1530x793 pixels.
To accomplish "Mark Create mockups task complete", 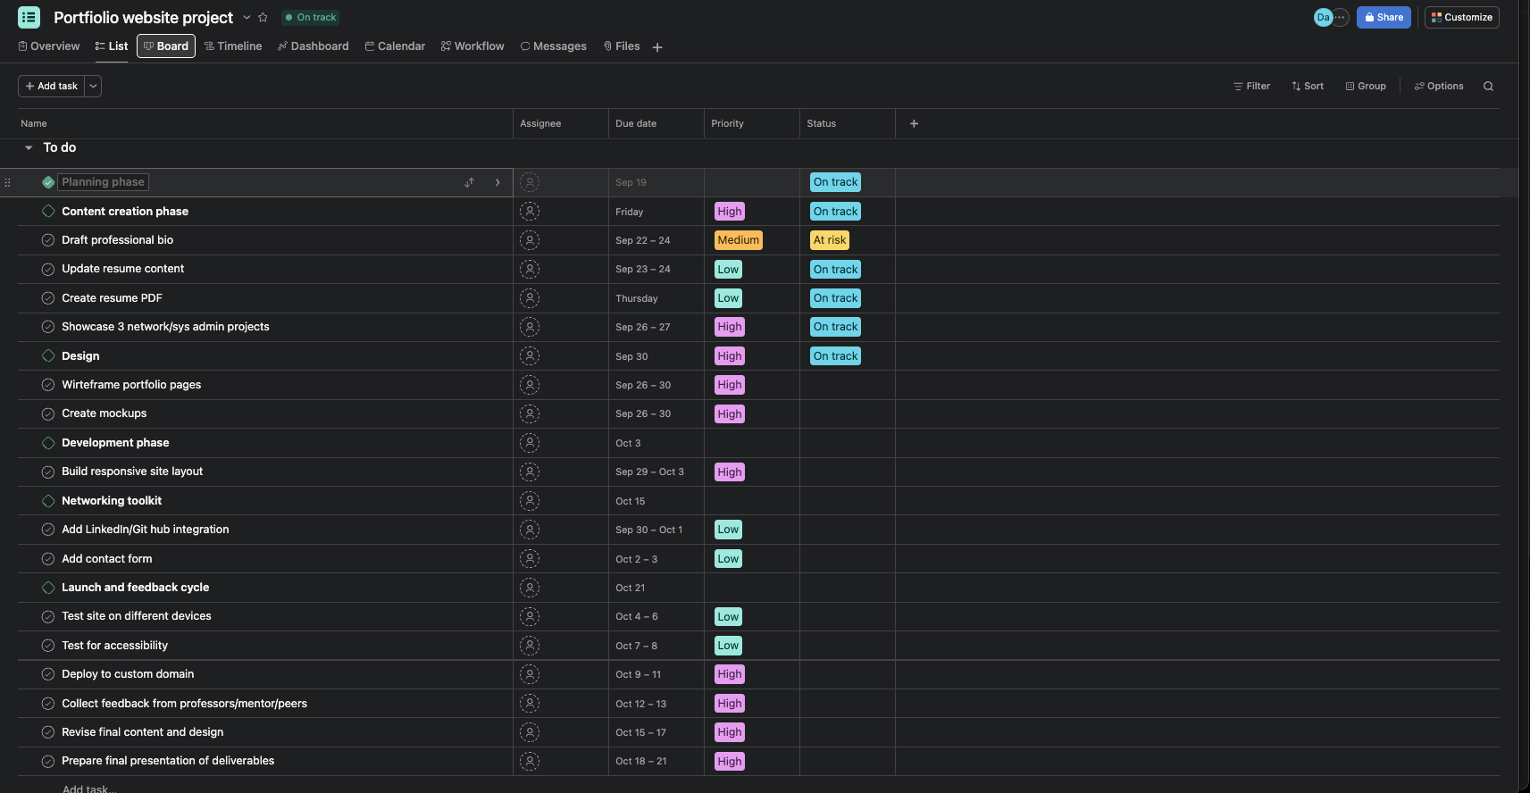I will point(48,413).
